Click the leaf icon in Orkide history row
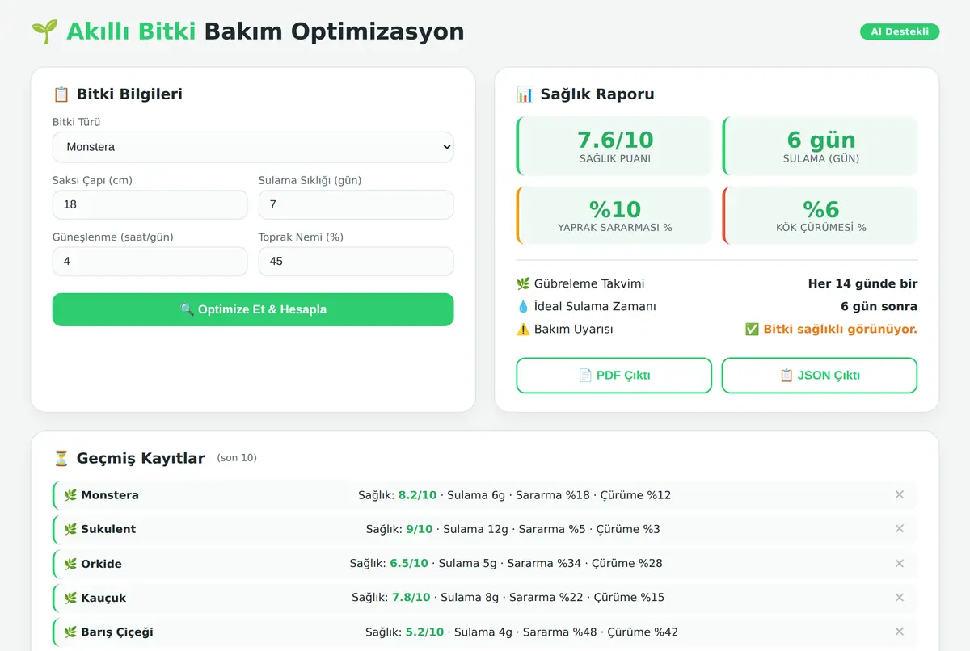970x651 pixels. tap(70, 564)
